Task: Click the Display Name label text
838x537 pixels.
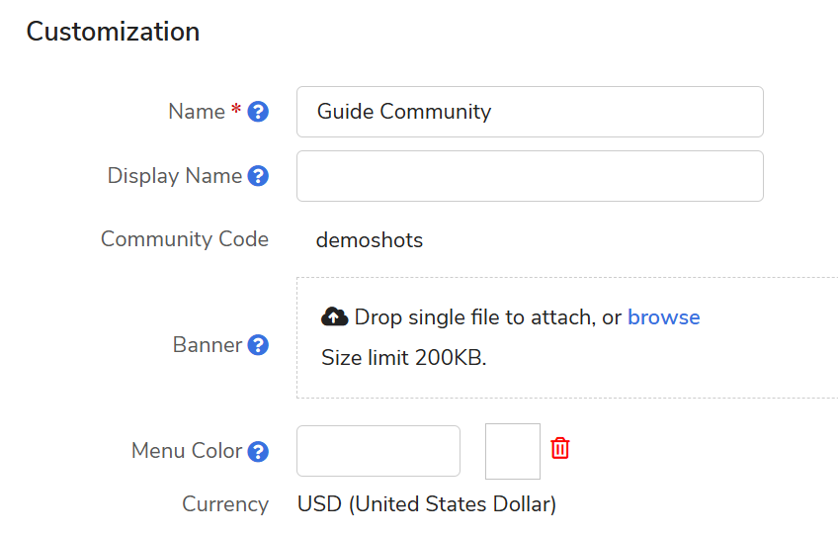Action: tap(175, 176)
